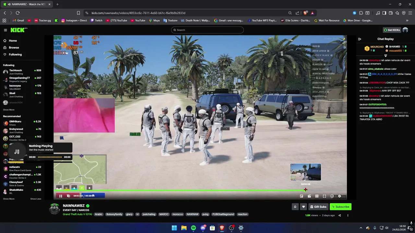This screenshot has height=233, width=415.
Task: Open Brave Rewards triangle icon
Action: pos(312,13)
